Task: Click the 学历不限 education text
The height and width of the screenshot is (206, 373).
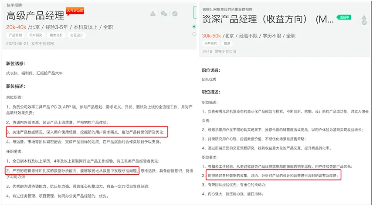Action: point(272,36)
